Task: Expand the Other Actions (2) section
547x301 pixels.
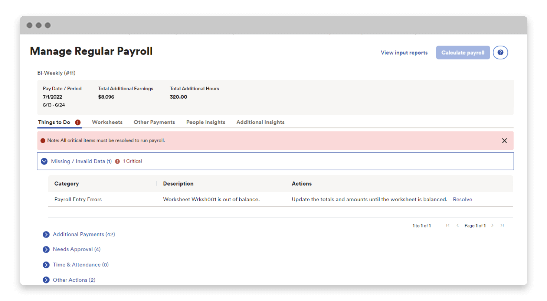Action: coord(46,280)
